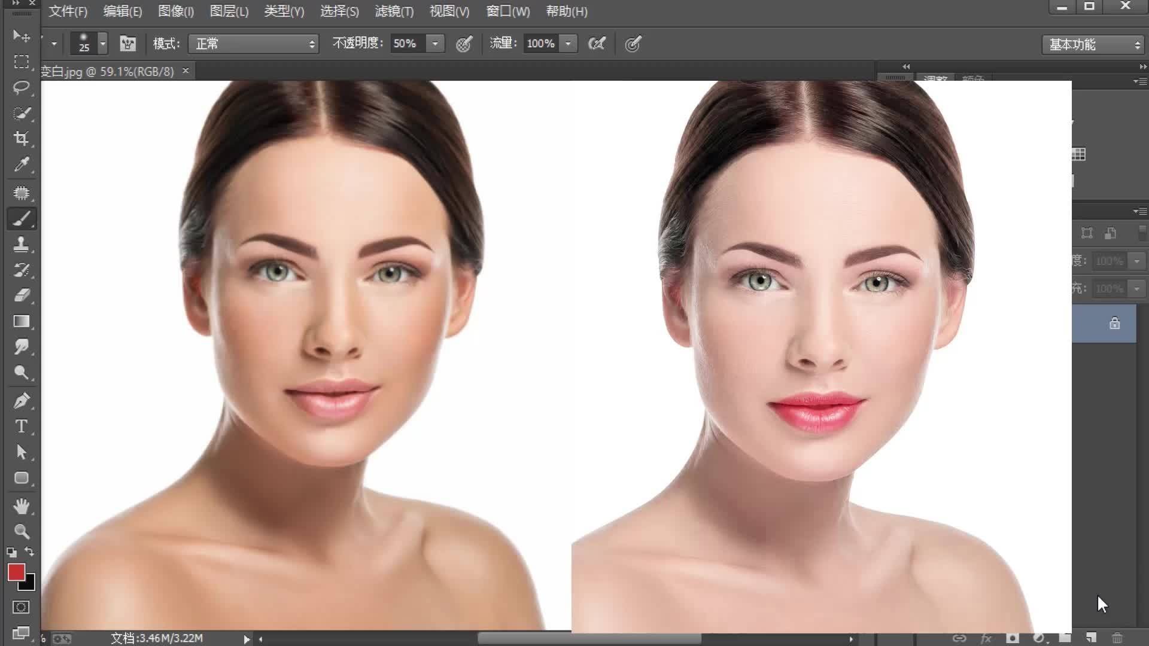Select the Eraser tool
The image size is (1149, 646).
coord(22,295)
